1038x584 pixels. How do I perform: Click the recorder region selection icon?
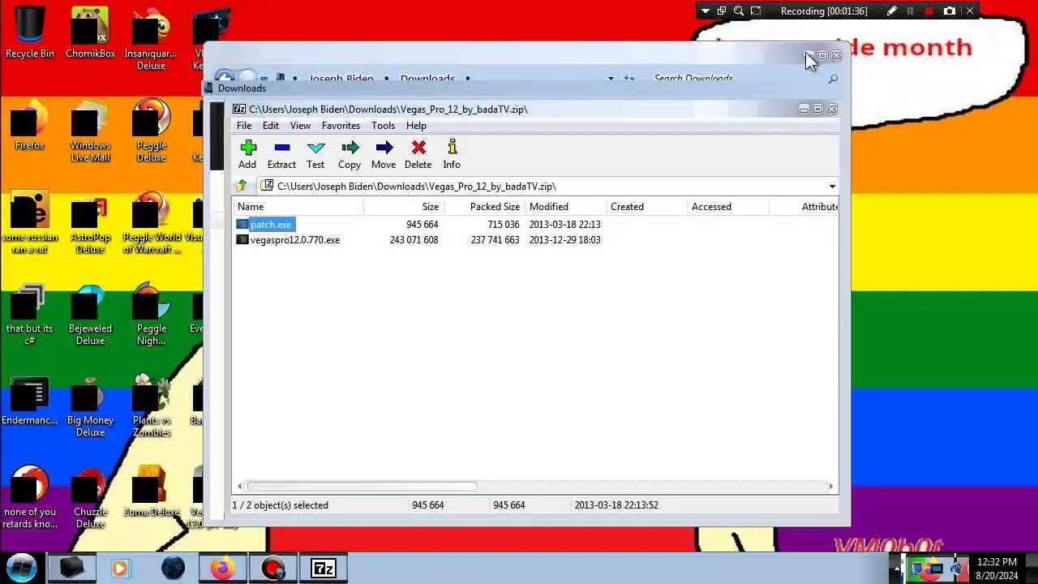pos(756,11)
